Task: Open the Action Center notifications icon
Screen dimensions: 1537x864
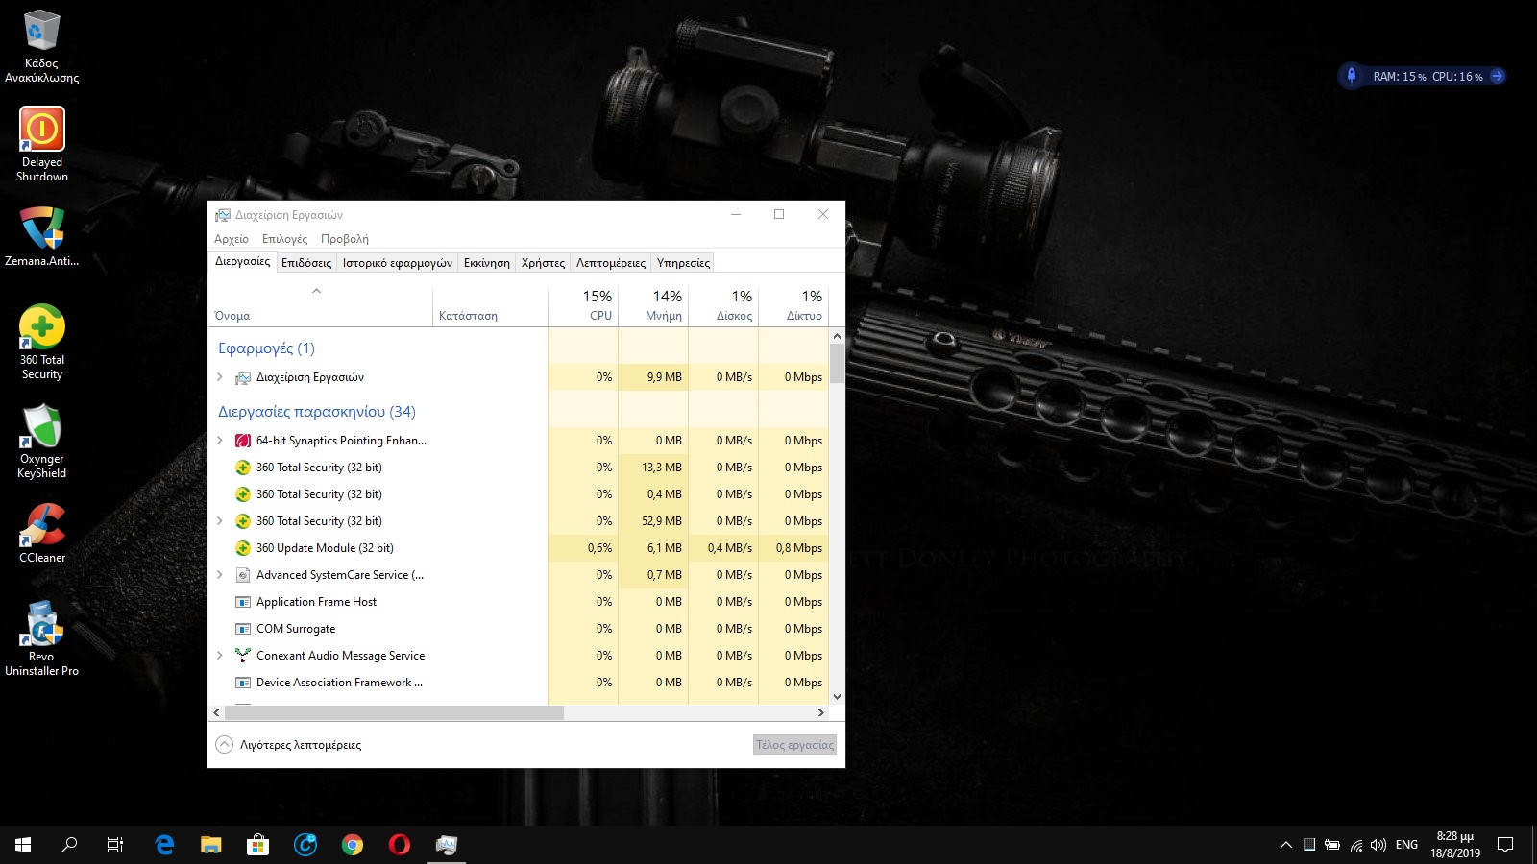Action: 1505,845
